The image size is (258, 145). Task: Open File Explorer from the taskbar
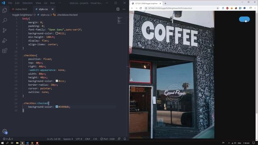[x=17, y=143]
